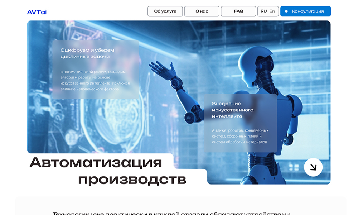Go to the FAQ section

click(238, 11)
